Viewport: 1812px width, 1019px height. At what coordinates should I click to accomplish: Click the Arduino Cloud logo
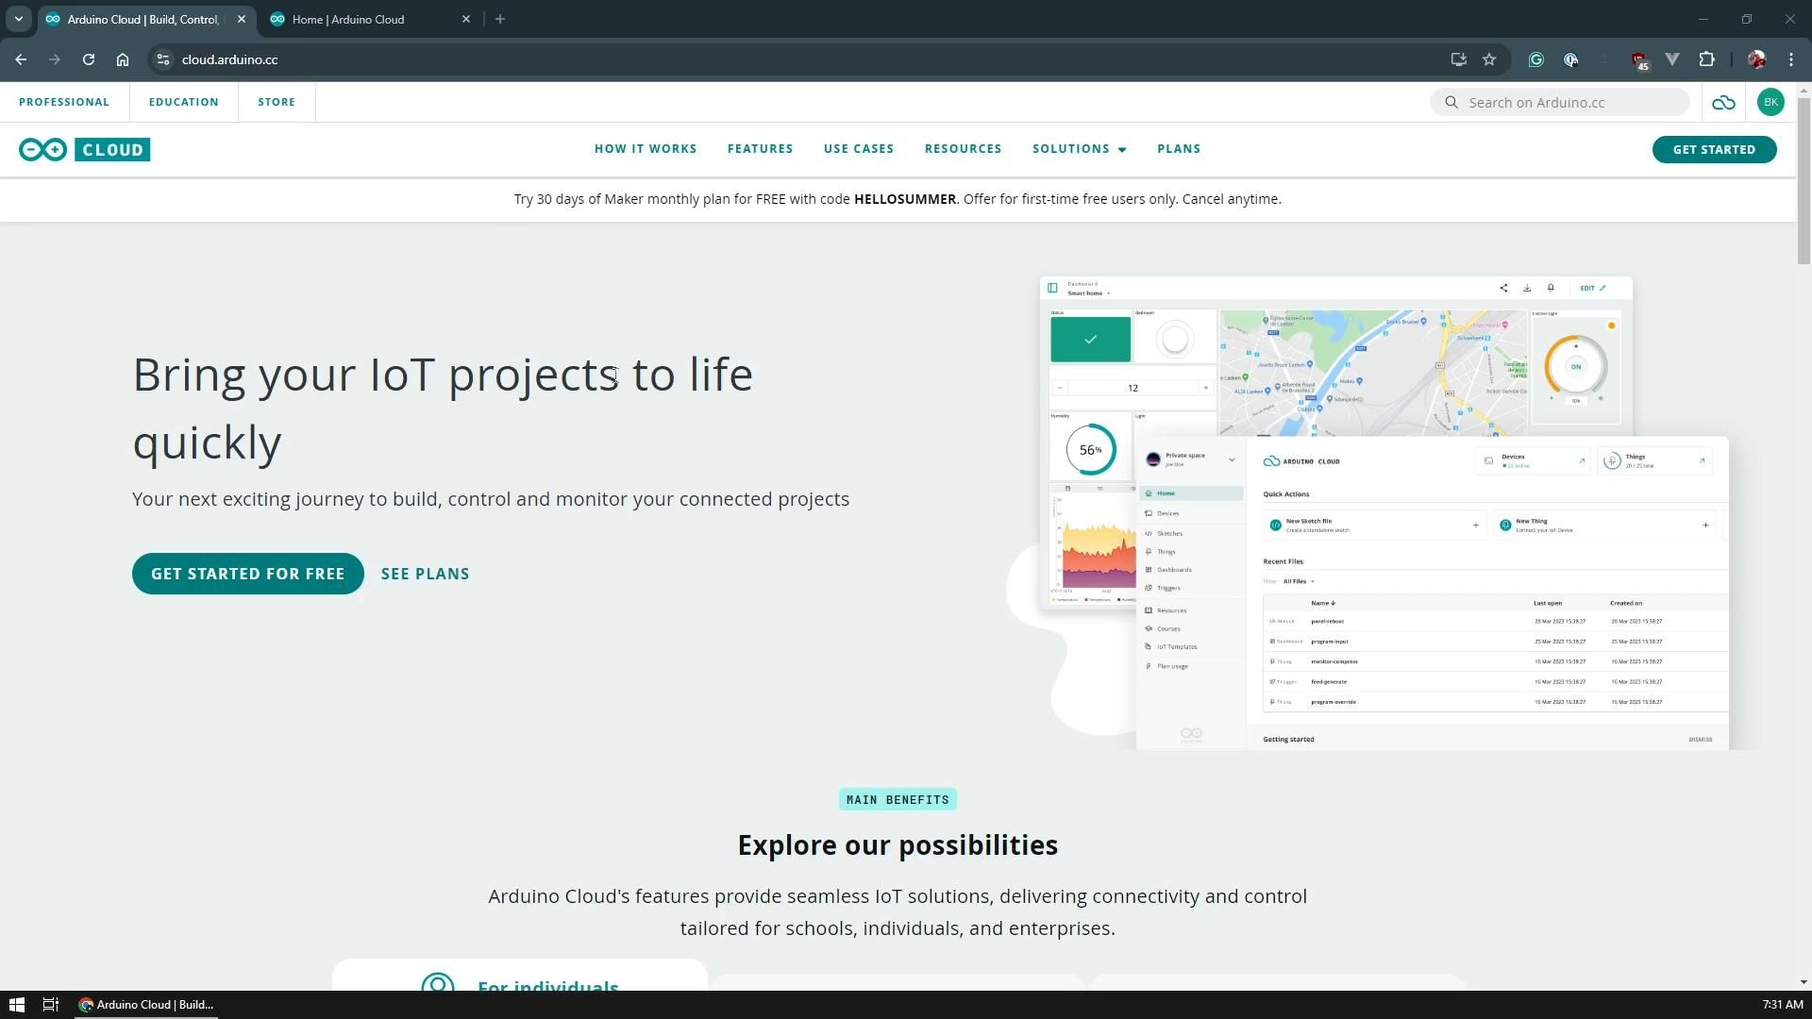tap(84, 150)
